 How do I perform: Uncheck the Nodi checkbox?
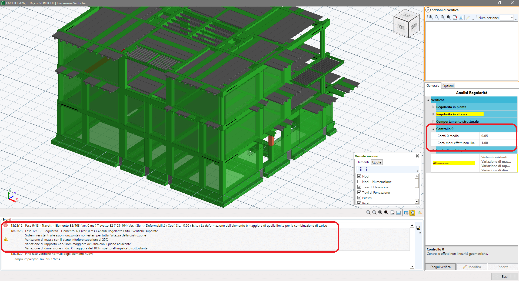(x=359, y=176)
